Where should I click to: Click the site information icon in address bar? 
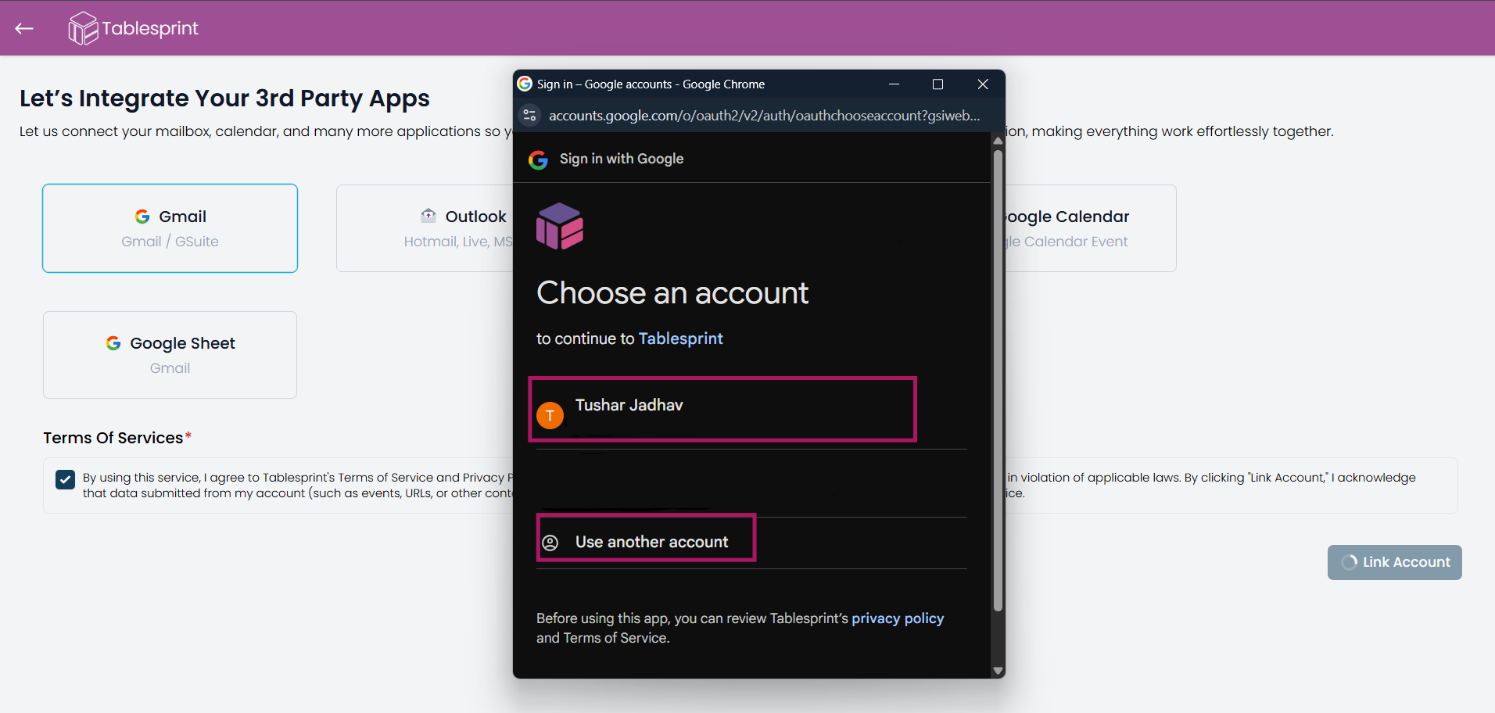point(529,116)
